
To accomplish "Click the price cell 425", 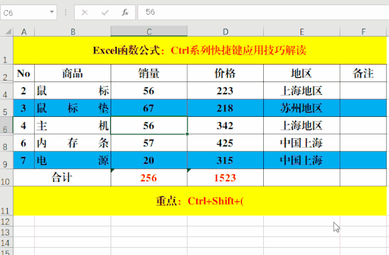I will pos(225,143).
